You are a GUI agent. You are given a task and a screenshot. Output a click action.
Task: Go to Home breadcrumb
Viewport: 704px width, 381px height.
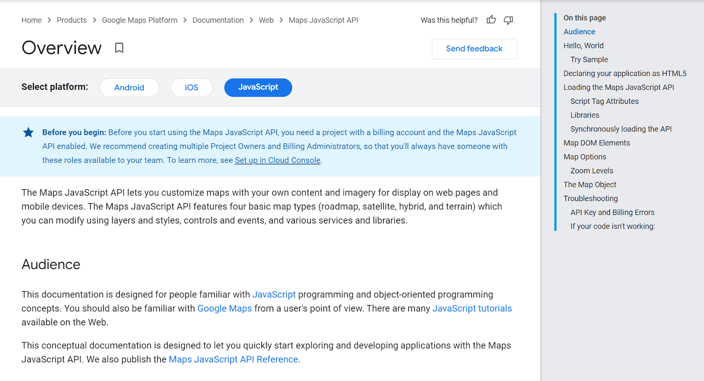click(x=32, y=20)
